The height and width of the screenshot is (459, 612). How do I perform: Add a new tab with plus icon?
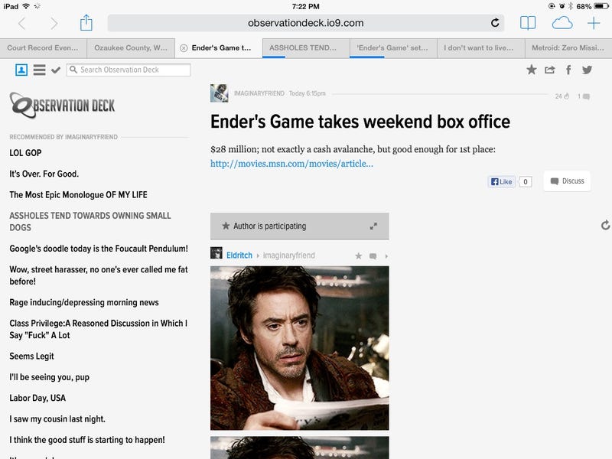pos(594,23)
